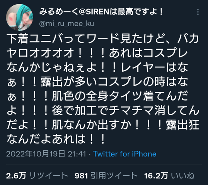Visit the @mi_ru_mee_ku handle
Viewport: 208px width, 185px height.
tap(66, 24)
